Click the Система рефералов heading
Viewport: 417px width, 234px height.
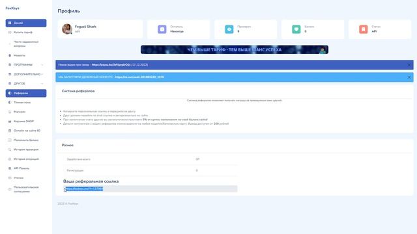[78, 91]
